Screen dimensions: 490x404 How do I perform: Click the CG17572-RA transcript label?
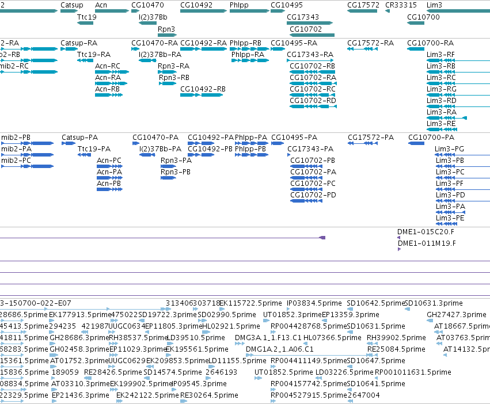click(x=370, y=43)
